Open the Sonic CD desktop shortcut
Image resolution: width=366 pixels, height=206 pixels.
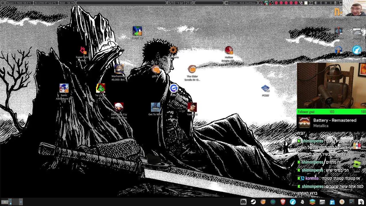137,32
